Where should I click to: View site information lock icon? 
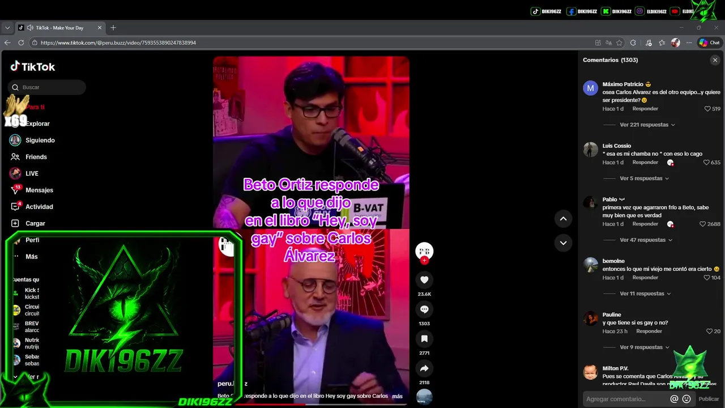[35, 42]
